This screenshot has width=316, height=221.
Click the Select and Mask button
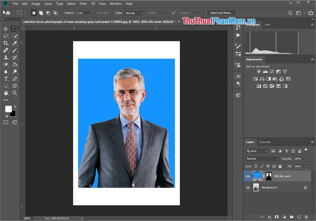(221, 13)
